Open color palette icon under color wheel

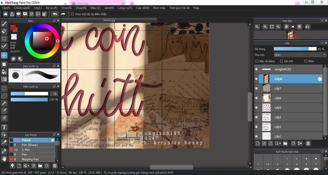(x=13, y=59)
